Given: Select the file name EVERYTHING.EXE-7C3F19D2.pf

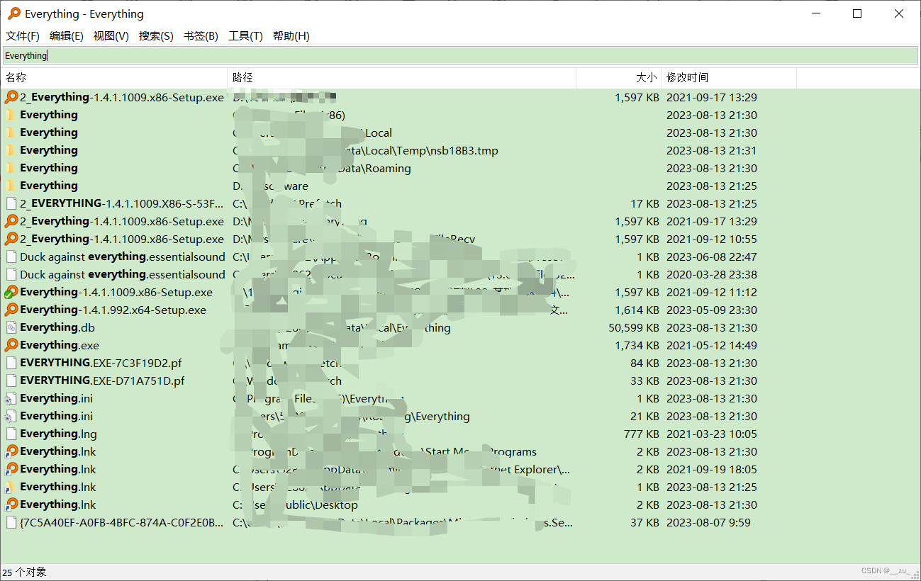Looking at the screenshot, I should [x=101, y=363].
